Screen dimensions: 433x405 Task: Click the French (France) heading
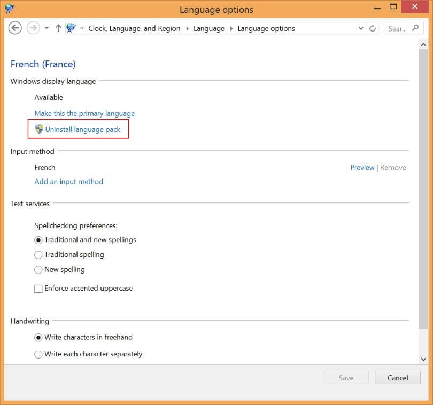click(43, 64)
